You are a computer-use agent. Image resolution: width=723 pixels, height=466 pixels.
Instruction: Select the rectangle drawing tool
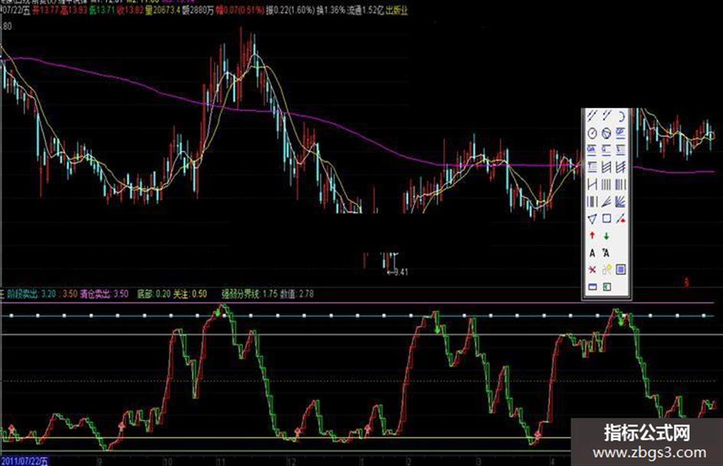click(x=607, y=219)
